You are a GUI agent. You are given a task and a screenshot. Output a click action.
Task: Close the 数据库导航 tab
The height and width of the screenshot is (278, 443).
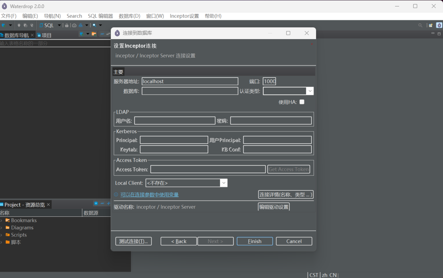point(32,35)
